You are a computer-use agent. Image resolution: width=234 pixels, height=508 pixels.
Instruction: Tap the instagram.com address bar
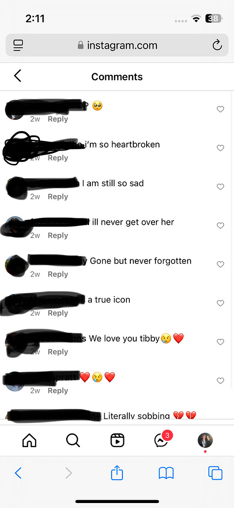click(117, 45)
